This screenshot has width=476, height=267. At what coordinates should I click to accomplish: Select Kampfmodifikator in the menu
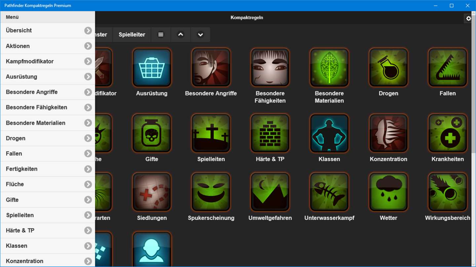pos(48,61)
